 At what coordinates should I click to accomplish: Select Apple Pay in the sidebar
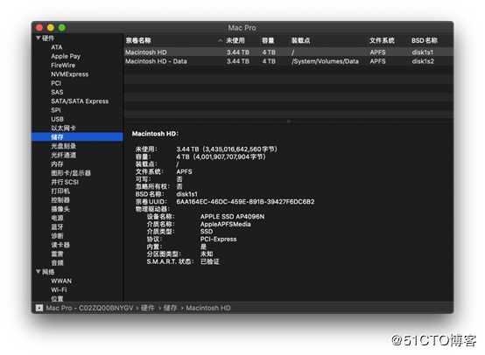click(66, 56)
